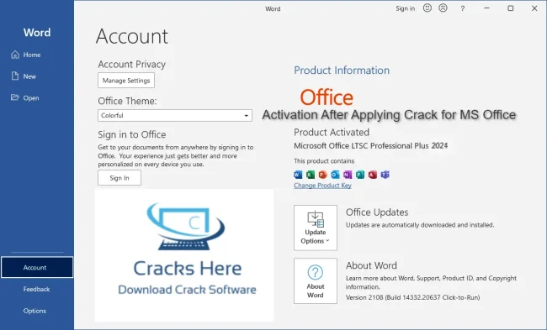Close the Word window
The image size is (547, 330).
pyautogui.click(x=534, y=8)
